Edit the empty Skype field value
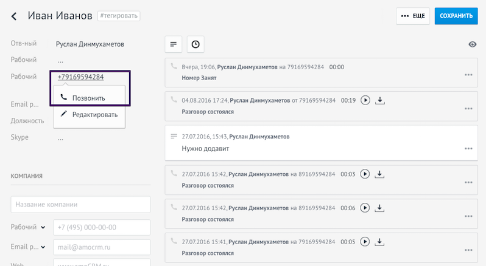The height and width of the screenshot is (266, 486). pos(60,138)
